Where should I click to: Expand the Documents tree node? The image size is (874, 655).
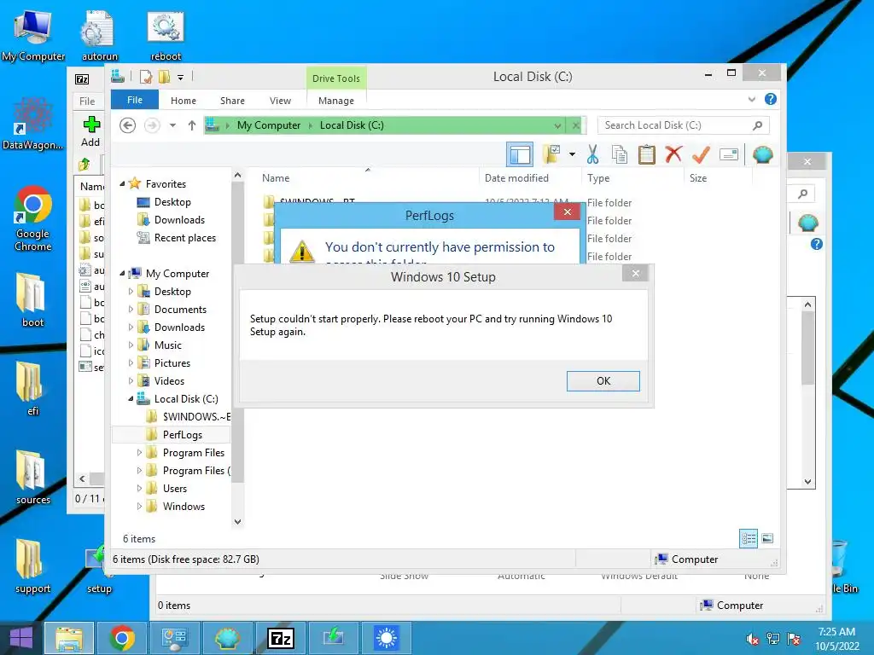131,309
